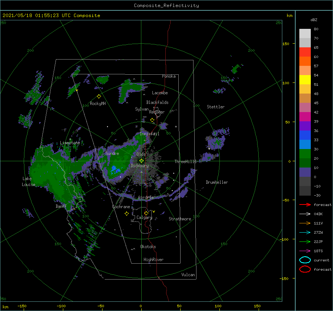
Task: Click the Ponoka town label
Action: (x=169, y=76)
